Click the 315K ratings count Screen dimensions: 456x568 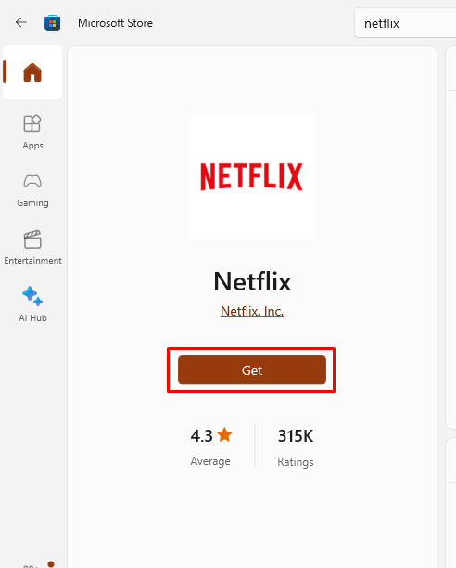tap(296, 436)
